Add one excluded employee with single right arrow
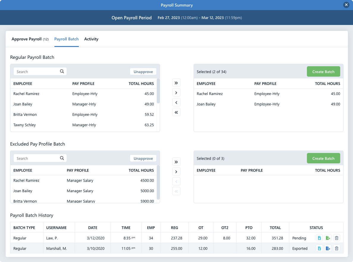The height and width of the screenshot is (262, 353). tap(176, 171)
